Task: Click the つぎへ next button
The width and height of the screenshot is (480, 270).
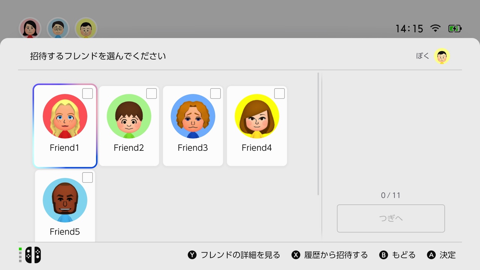Action: tap(391, 218)
